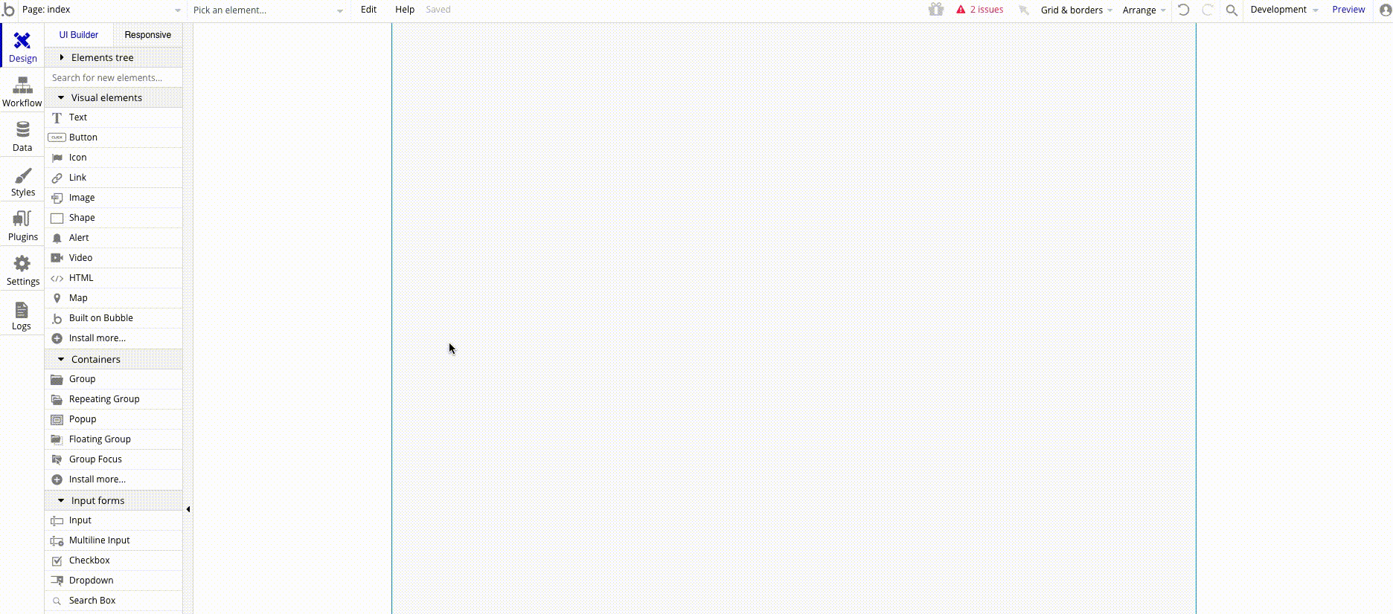Image resolution: width=1393 pixels, height=614 pixels.
Task: Expand the Elements tree section
Action: coord(114,57)
